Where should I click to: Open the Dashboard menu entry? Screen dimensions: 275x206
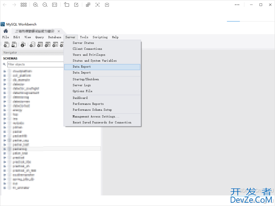coord(102,98)
